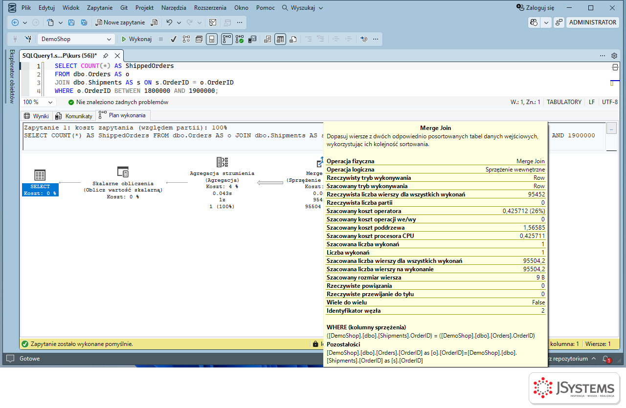Open the settings gear in the editor corner
This screenshot has width=626, height=408.
614,56
